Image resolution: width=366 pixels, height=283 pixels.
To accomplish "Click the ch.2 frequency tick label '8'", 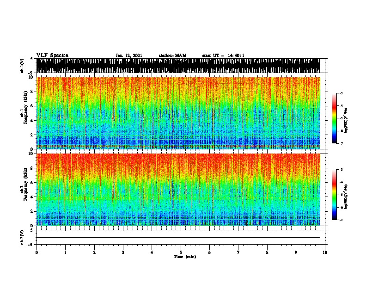I will pyautogui.click(x=32, y=168).
